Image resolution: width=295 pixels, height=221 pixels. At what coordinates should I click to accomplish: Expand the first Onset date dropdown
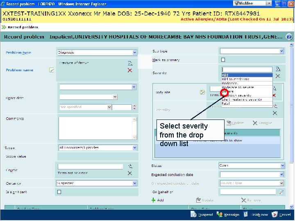[134, 87]
